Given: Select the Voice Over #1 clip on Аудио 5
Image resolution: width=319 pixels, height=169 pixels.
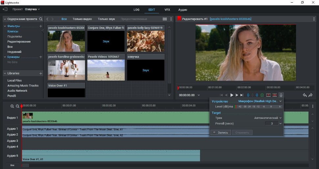Looking at the screenshot, I should click(111, 156).
